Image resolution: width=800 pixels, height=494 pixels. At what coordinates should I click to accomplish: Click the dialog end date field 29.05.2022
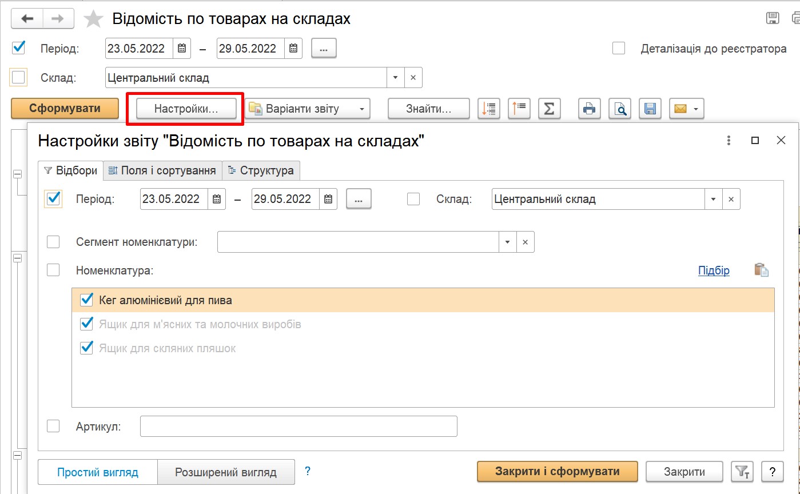coord(286,200)
